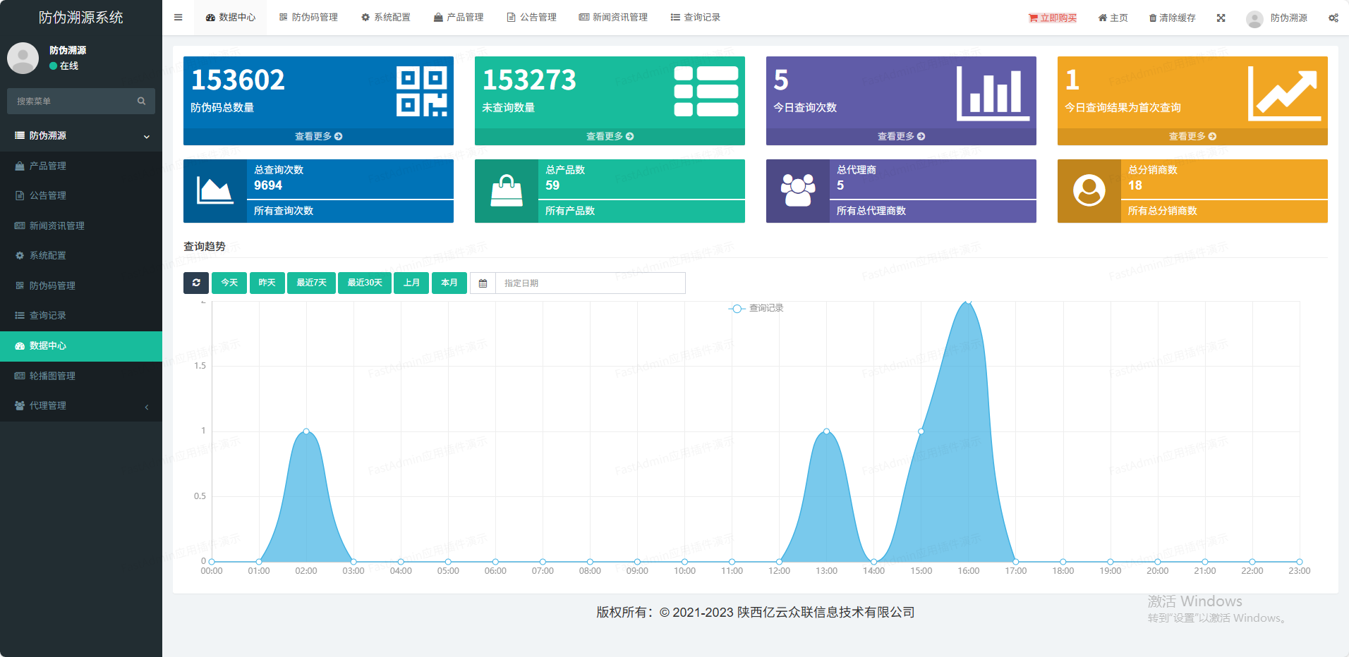Viewport: 1349px width, 657px height.
Task: Click the 指定日期 date input field
Action: [x=590, y=283]
